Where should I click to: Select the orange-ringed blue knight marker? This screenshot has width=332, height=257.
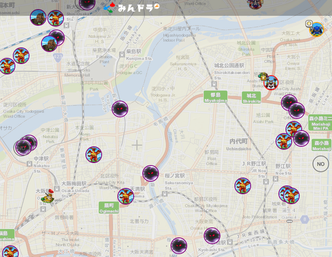(x=317, y=29)
